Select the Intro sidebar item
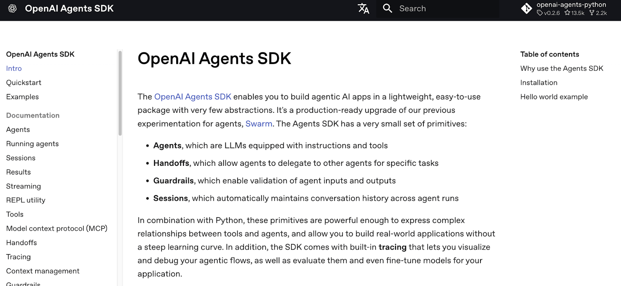 [14, 69]
